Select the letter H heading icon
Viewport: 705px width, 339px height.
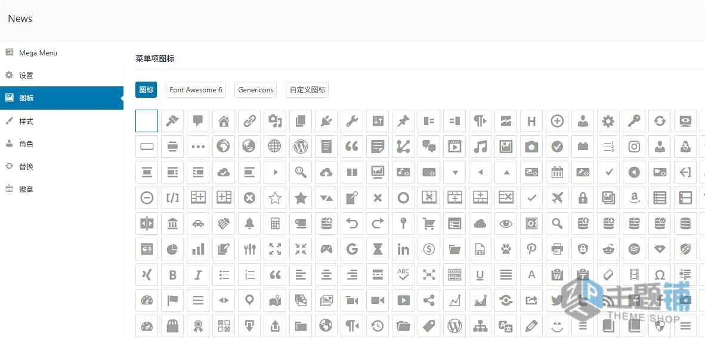(x=531, y=121)
